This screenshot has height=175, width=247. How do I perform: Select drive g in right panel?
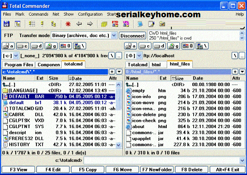[x=173, y=46]
